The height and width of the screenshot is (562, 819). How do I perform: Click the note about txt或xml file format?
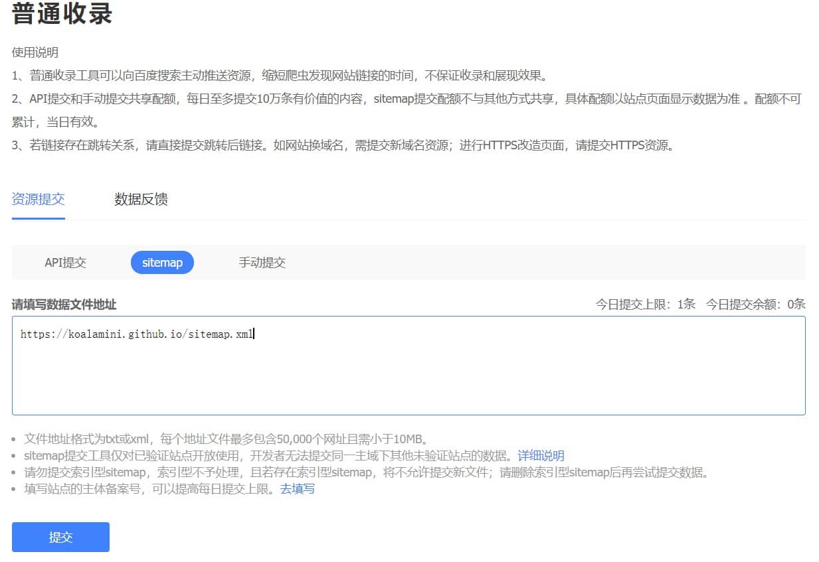(226, 439)
